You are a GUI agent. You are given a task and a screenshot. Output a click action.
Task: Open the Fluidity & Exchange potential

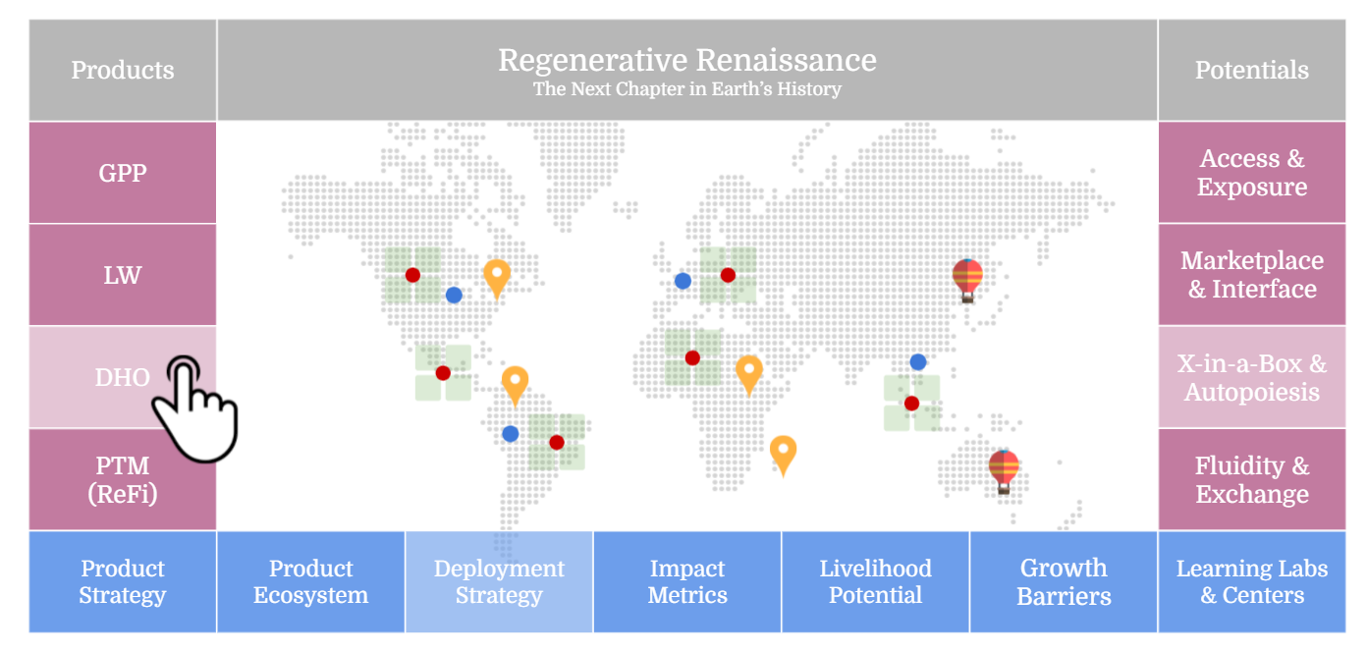pyautogui.click(x=1252, y=479)
